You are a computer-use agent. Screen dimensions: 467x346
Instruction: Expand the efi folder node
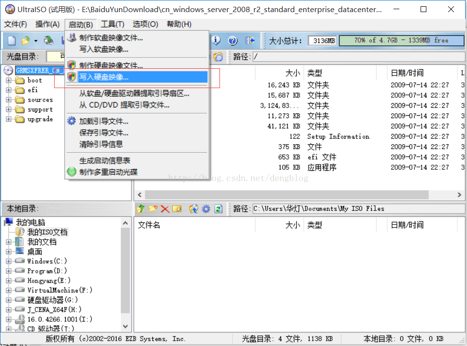click(x=8, y=90)
